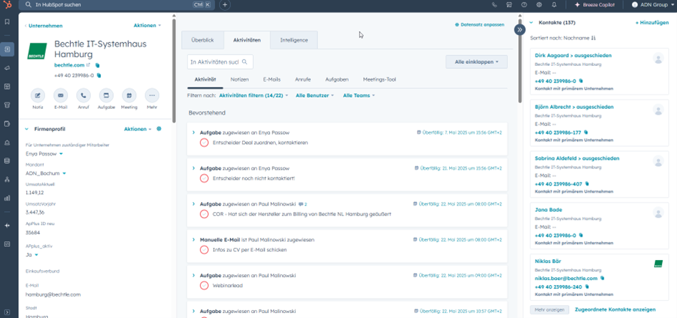
Task: Open the bookmarks icon in left sidebar
Action: tap(7, 21)
